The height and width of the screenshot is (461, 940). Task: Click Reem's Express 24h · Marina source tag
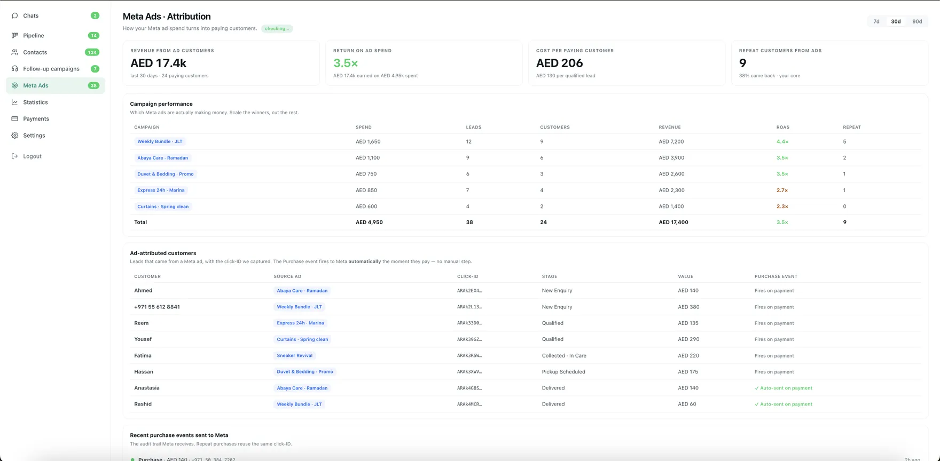tap(300, 323)
